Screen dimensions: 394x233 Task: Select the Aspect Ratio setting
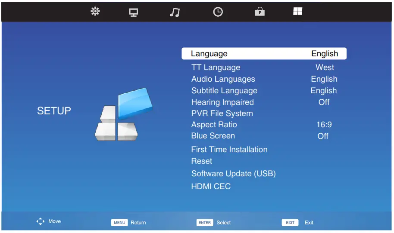click(x=214, y=125)
